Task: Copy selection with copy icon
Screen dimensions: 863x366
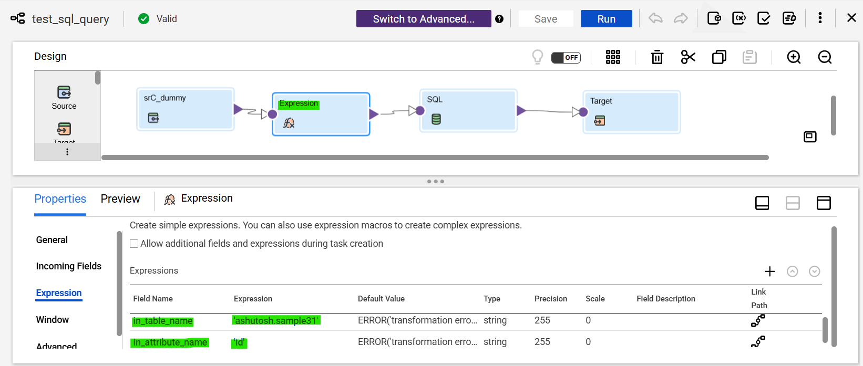Action: pos(719,57)
